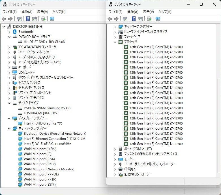Image resolution: width=221 pixels, height=195 pixels.
Task: Open 表示(V) menu in right window
Action: pyautogui.click(x=148, y=12)
